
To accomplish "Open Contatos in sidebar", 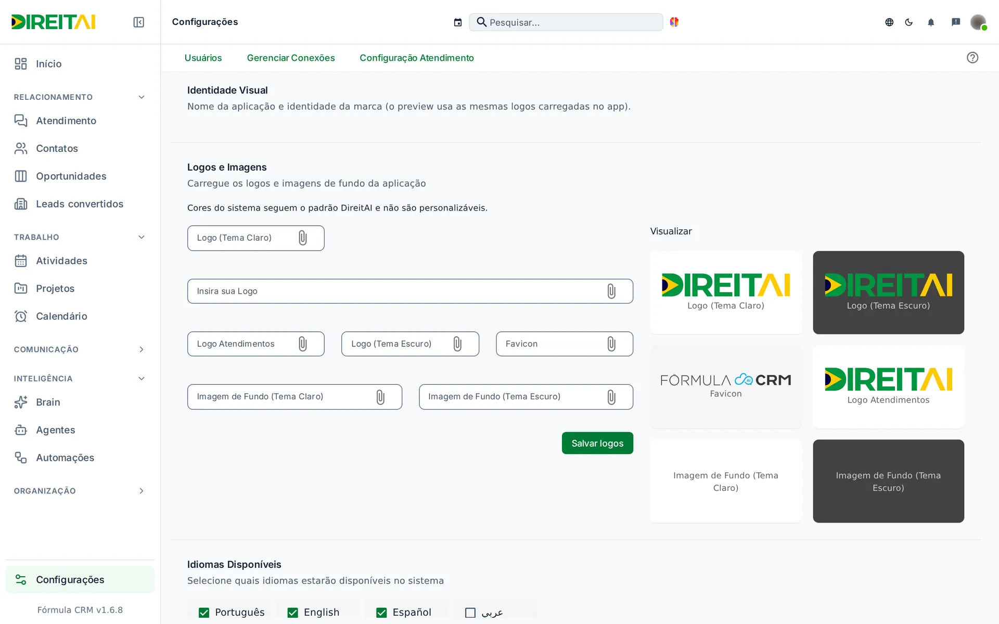I will point(80,149).
